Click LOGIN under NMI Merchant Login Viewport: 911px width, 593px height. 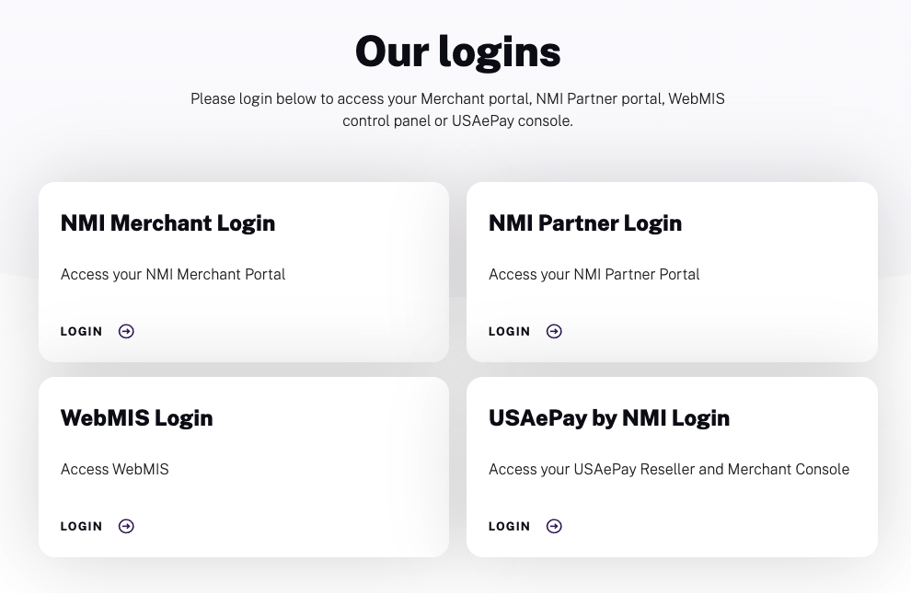[81, 331]
